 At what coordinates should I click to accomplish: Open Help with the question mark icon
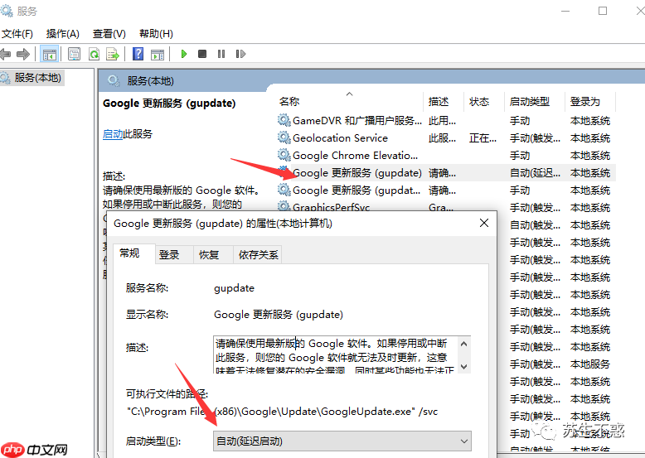(x=138, y=54)
